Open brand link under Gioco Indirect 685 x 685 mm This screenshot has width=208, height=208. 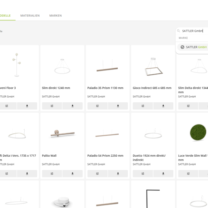(x=142, y=97)
